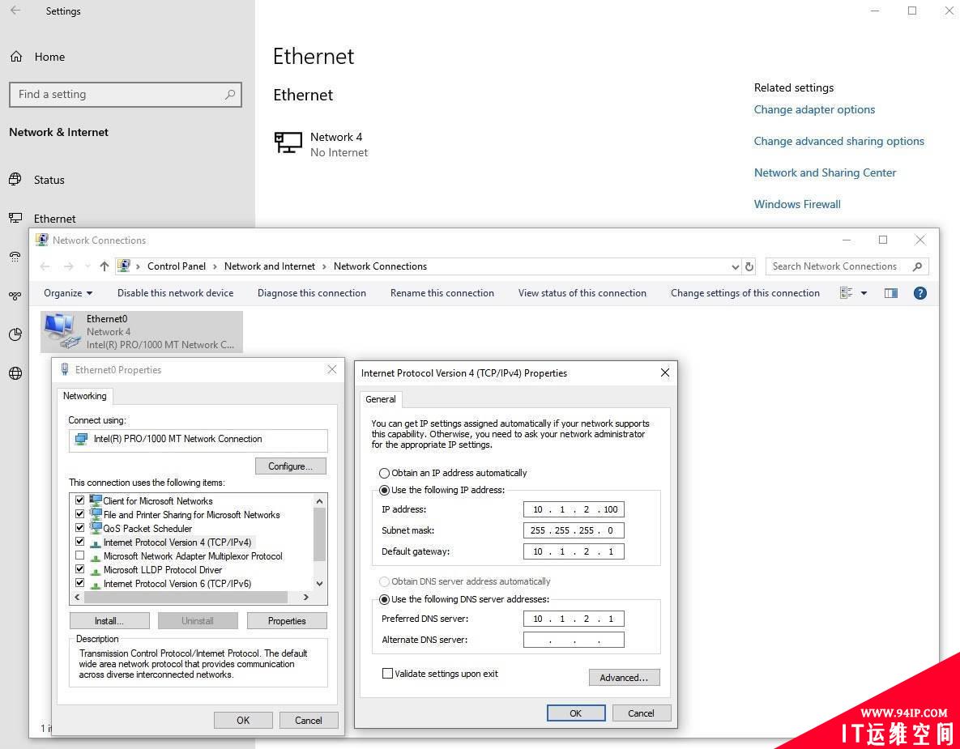Select the Ethernet monitor icon in Settings sidebar
The width and height of the screenshot is (960, 749).
click(x=15, y=218)
